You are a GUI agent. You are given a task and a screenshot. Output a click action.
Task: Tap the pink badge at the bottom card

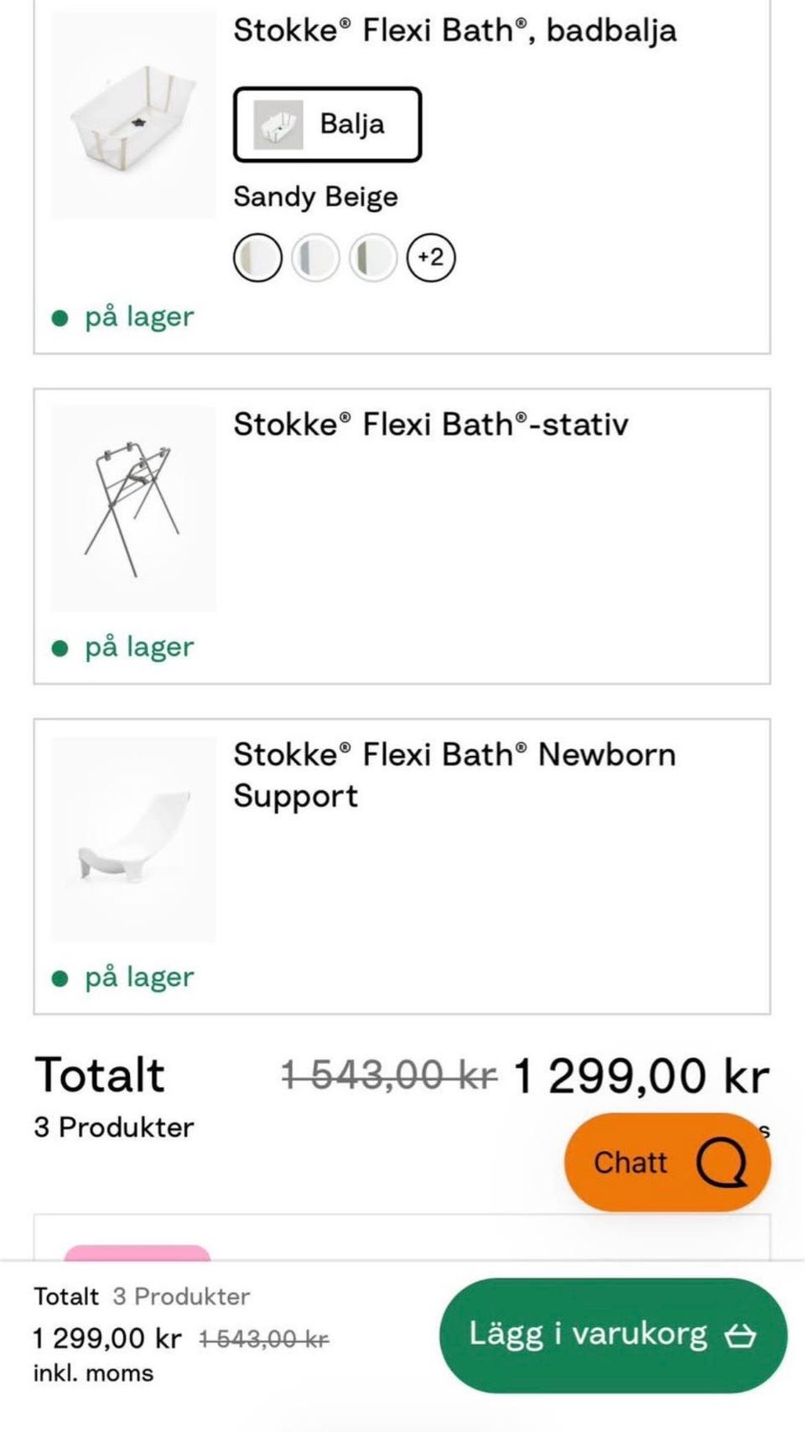[x=138, y=1252]
